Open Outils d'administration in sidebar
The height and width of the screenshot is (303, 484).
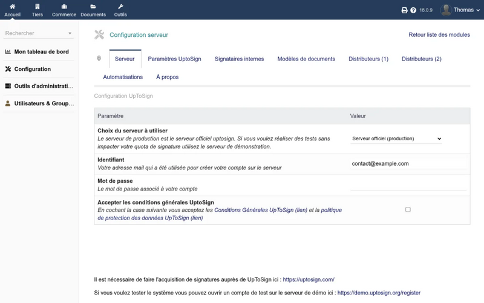44,86
